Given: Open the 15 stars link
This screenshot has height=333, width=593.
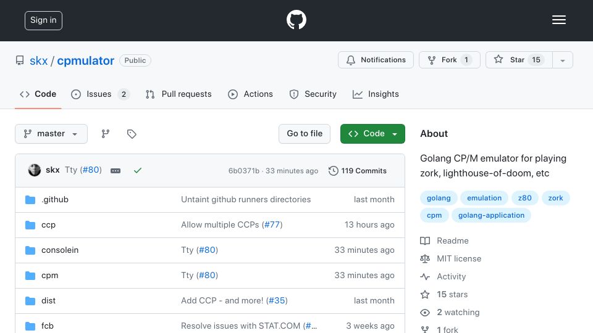Looking at the screenshot, I should pos(452,294).
